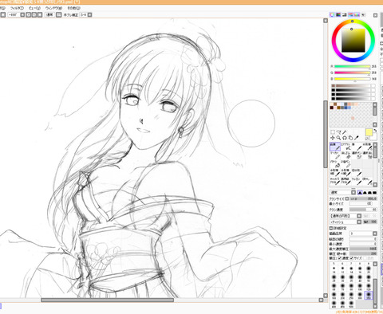Click the hue ring handle on color wheel
Image resolution: width=383 pixels, height=314 pixels.
click(x=352, y=22)
